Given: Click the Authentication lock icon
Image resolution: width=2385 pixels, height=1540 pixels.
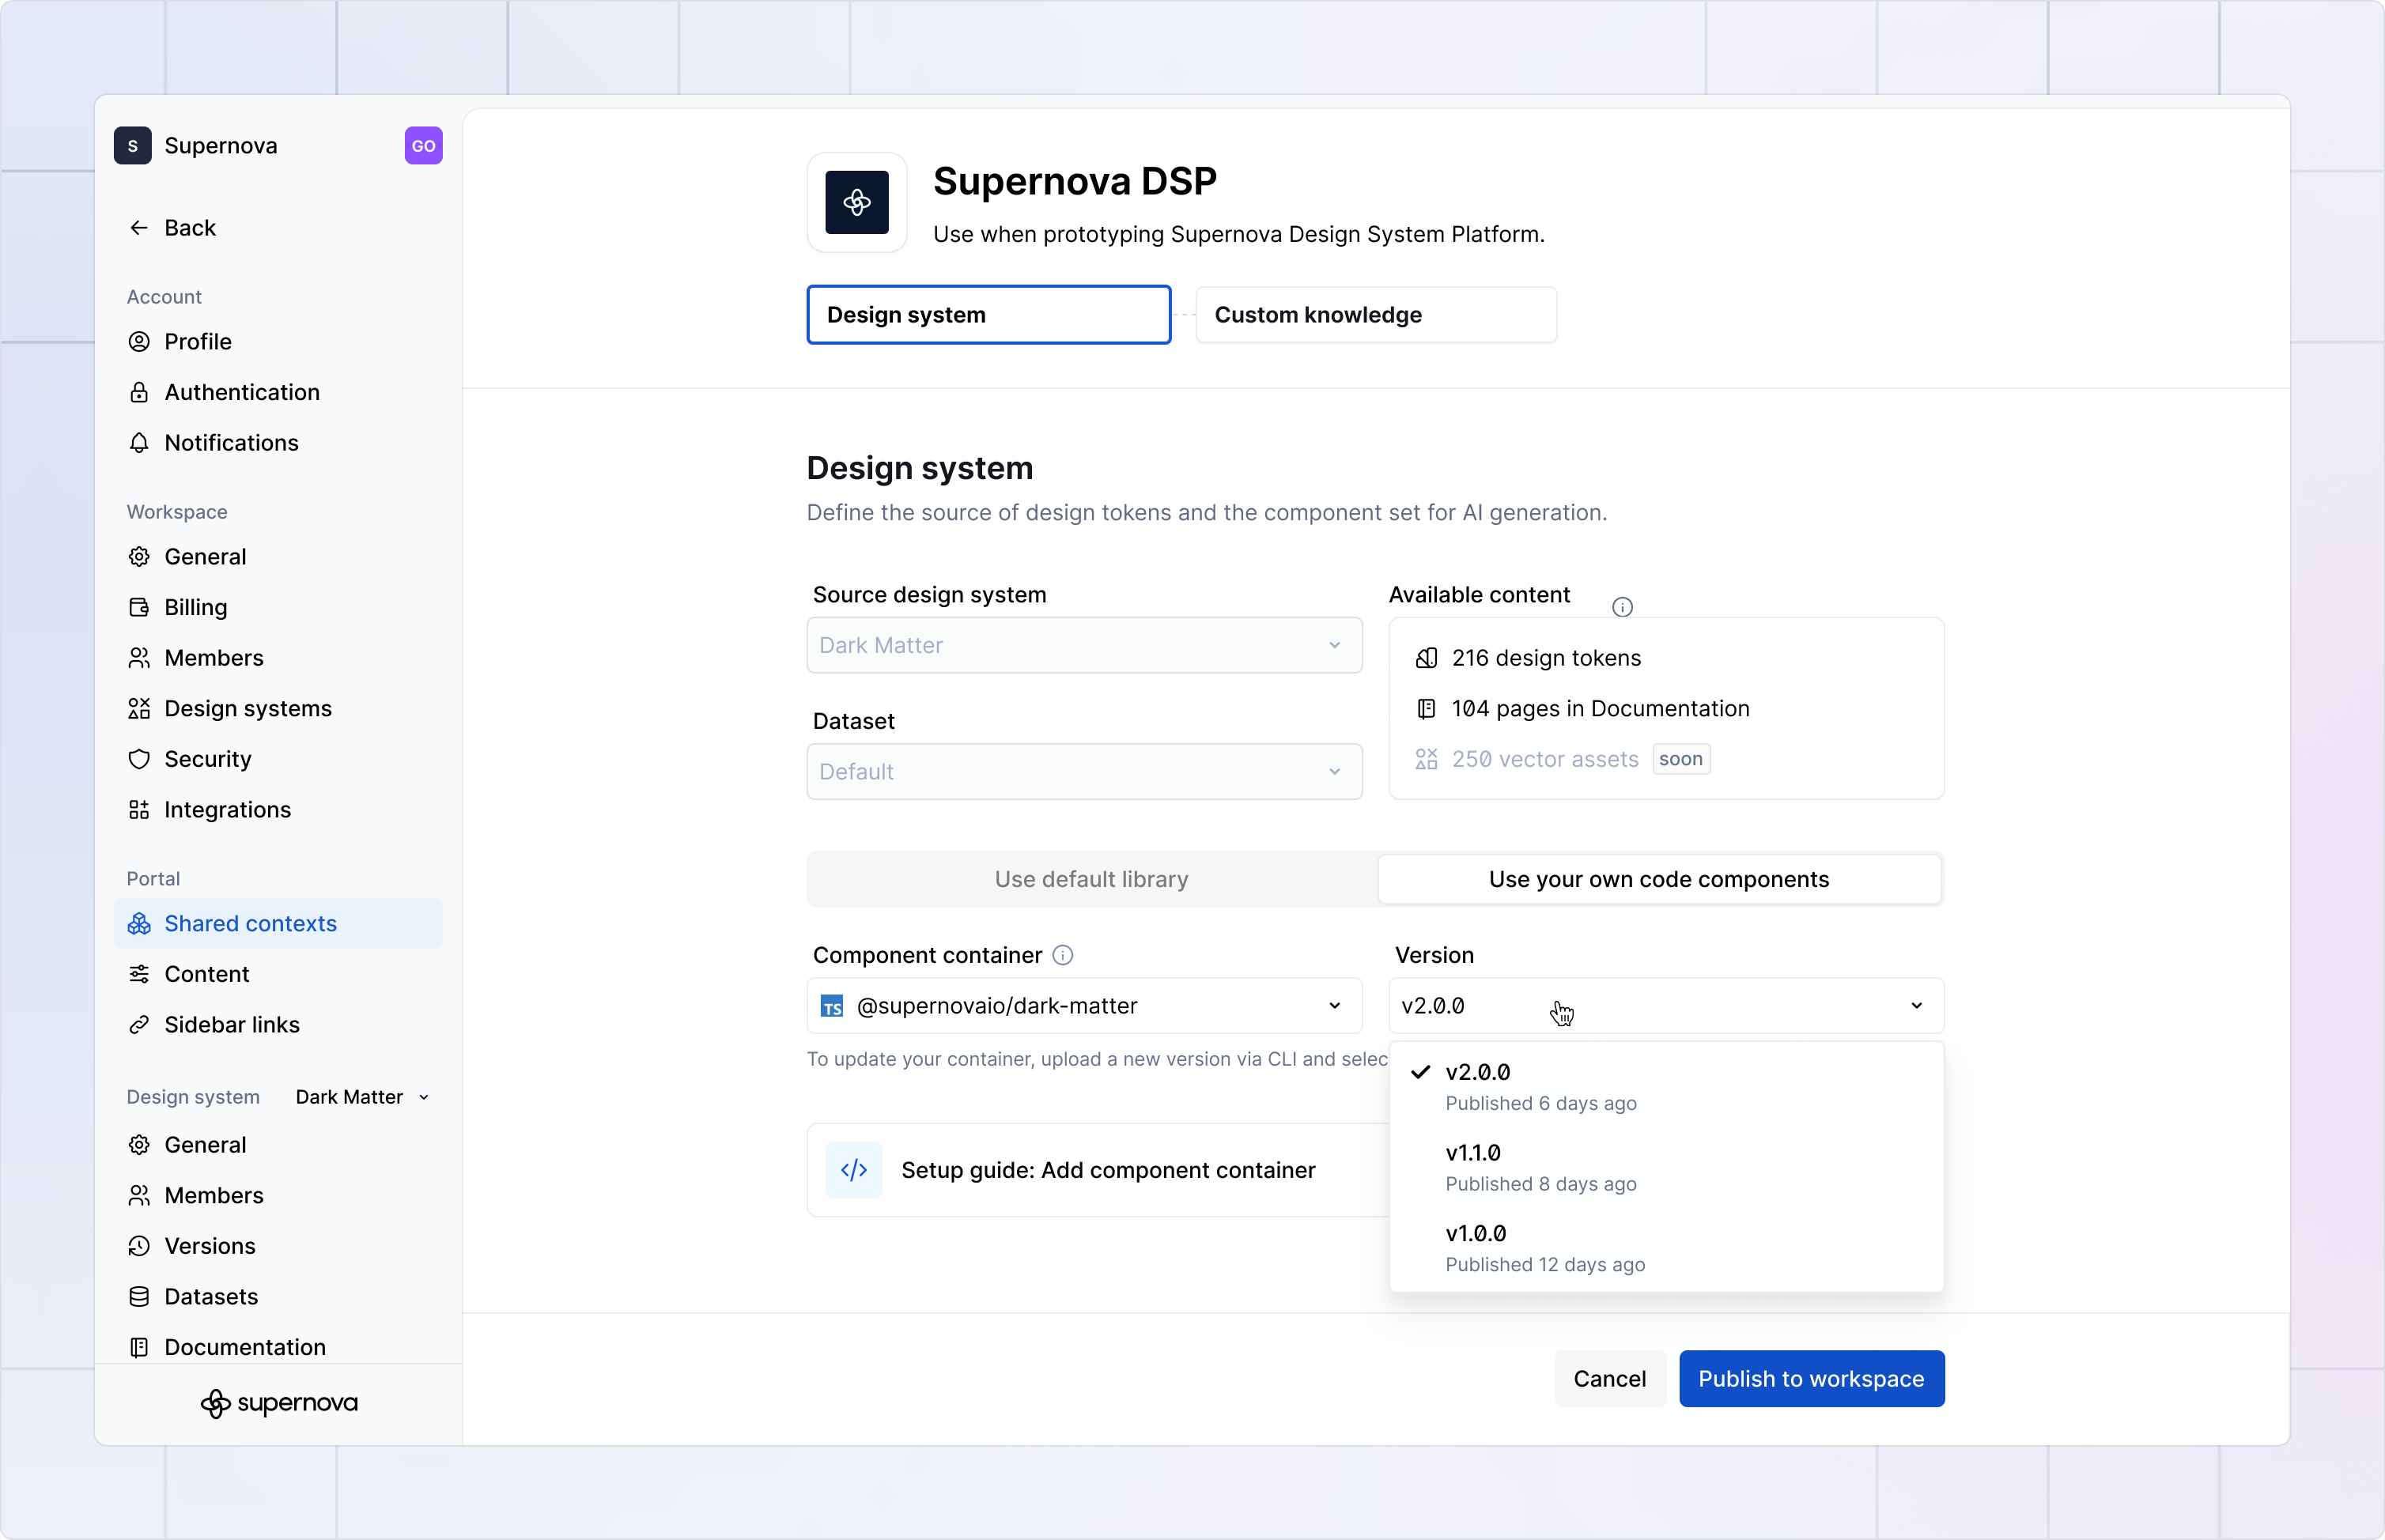Looking at the screenshot, I should pos(139,392).
